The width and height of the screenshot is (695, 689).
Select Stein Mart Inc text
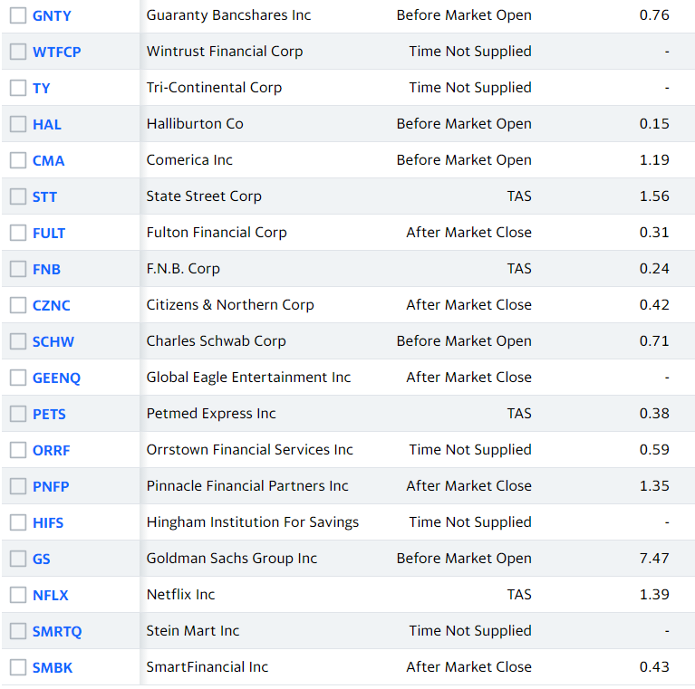point(193,631)
